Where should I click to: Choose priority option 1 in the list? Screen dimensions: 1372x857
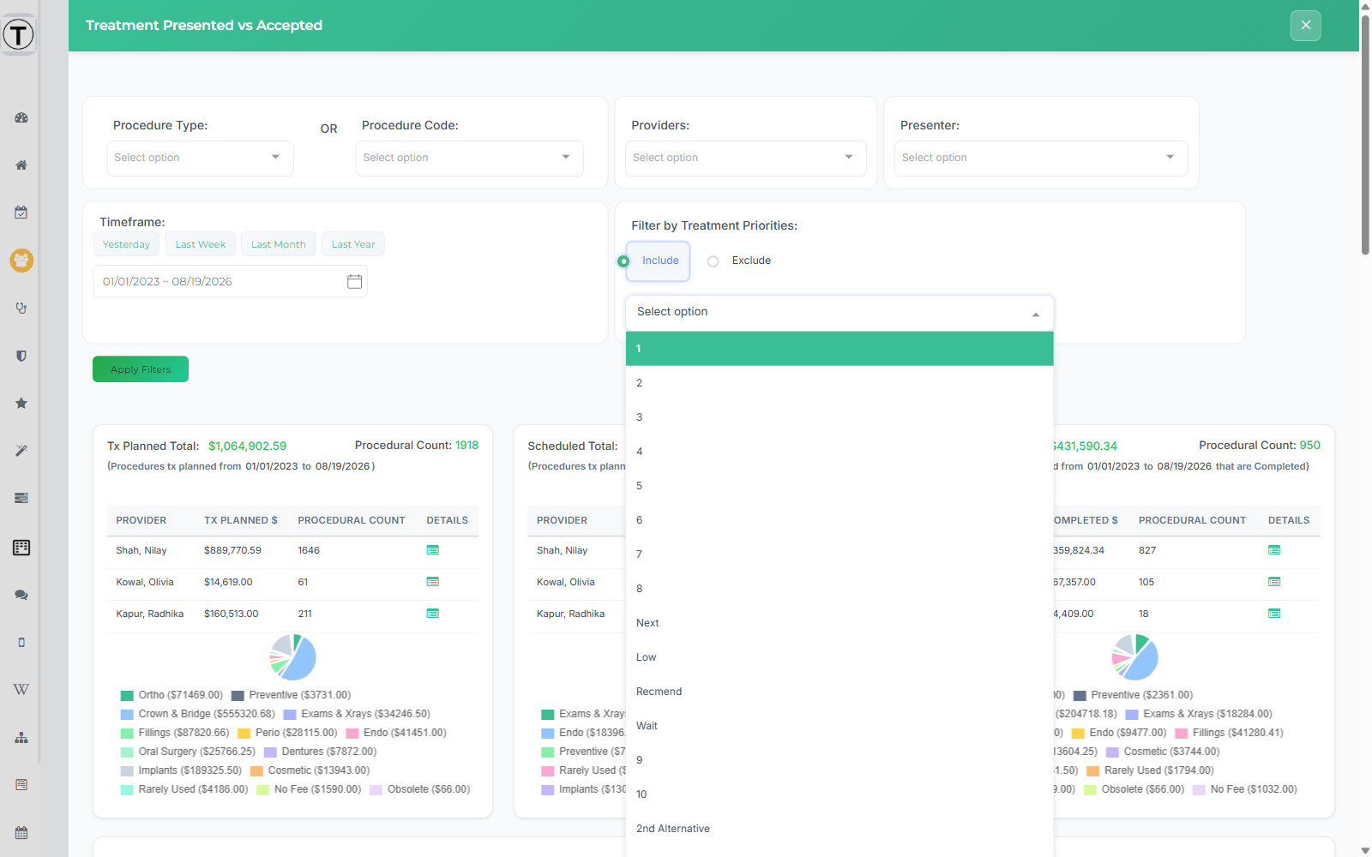point(839,349)
